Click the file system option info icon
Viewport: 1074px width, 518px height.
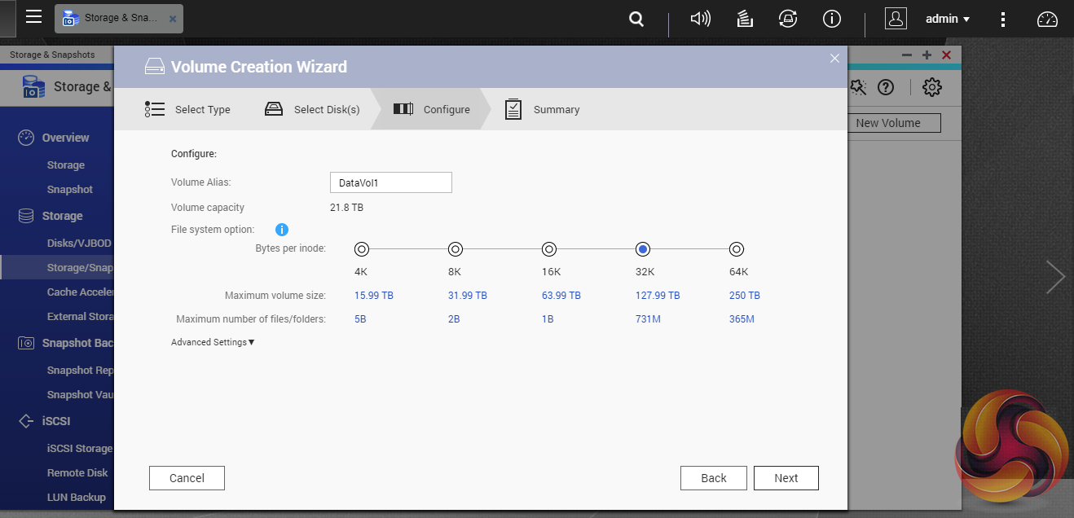click(282, 230)
